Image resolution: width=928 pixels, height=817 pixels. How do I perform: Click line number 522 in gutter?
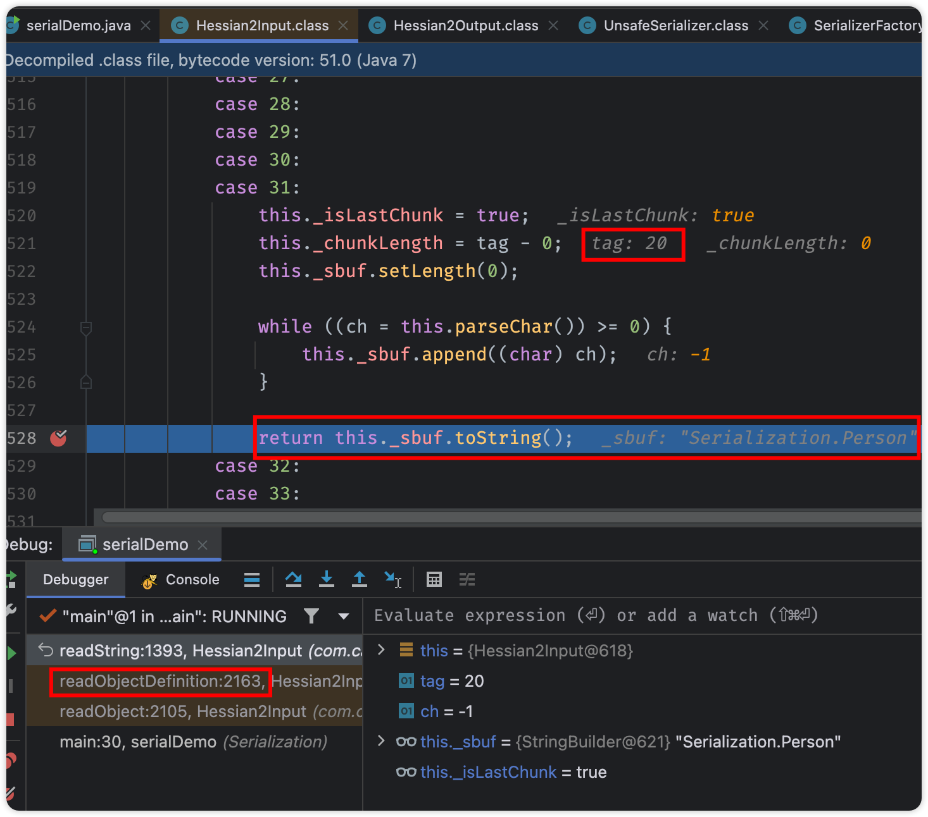(22, 271)
